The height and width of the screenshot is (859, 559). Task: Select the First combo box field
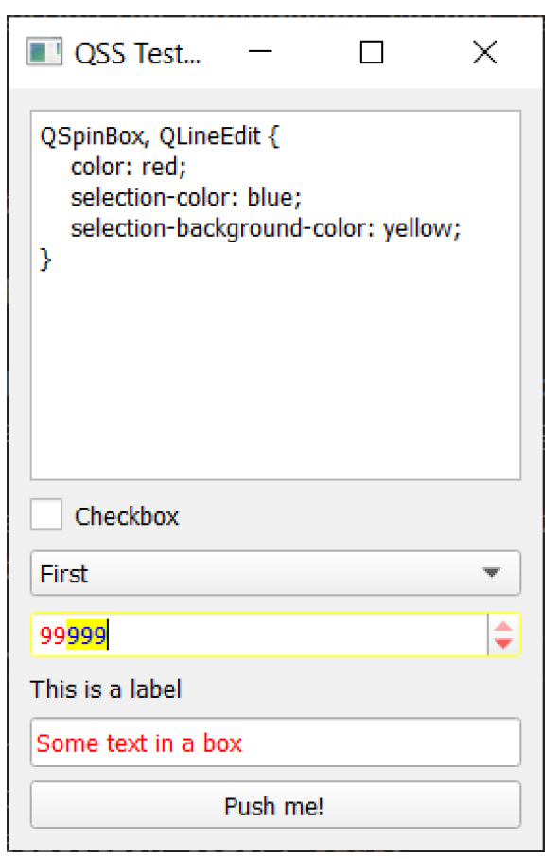[275, 573]
